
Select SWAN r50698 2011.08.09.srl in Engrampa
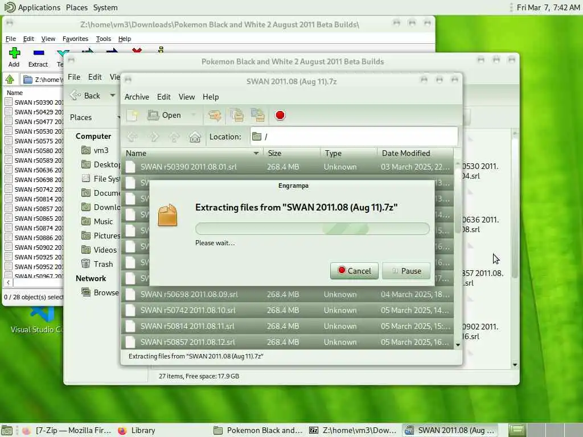pyautogui.click(x=287, y=294)
